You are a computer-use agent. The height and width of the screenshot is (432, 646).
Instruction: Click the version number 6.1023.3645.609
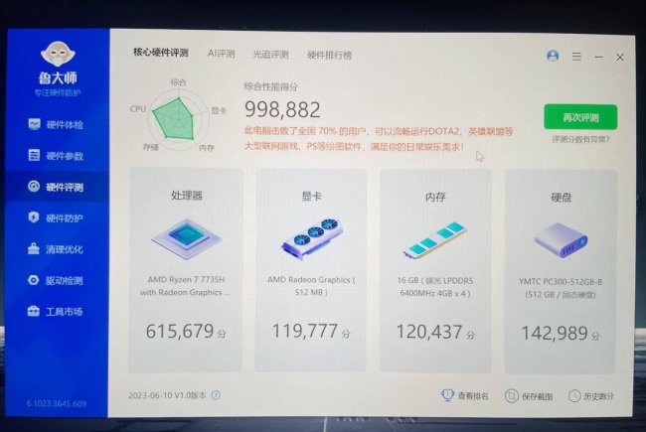57,403
